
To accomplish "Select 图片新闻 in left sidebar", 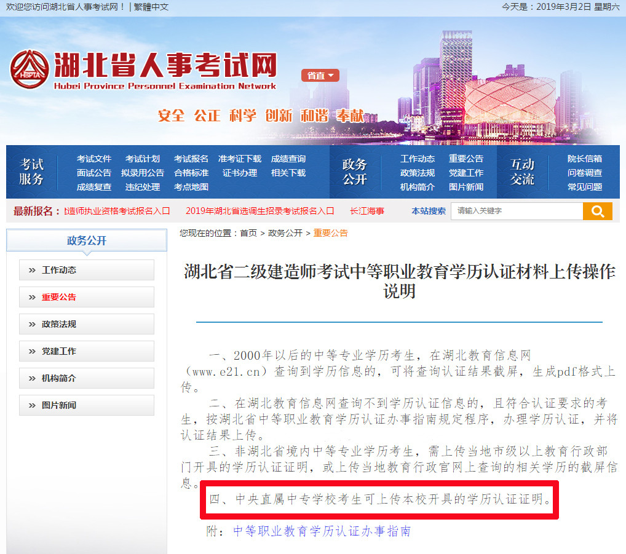I will [x=87, y=406].
